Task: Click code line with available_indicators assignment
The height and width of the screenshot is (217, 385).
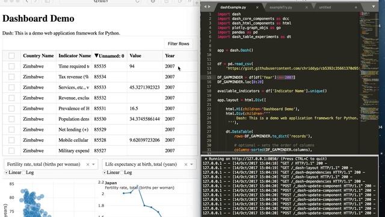Action: click(272, 91)
